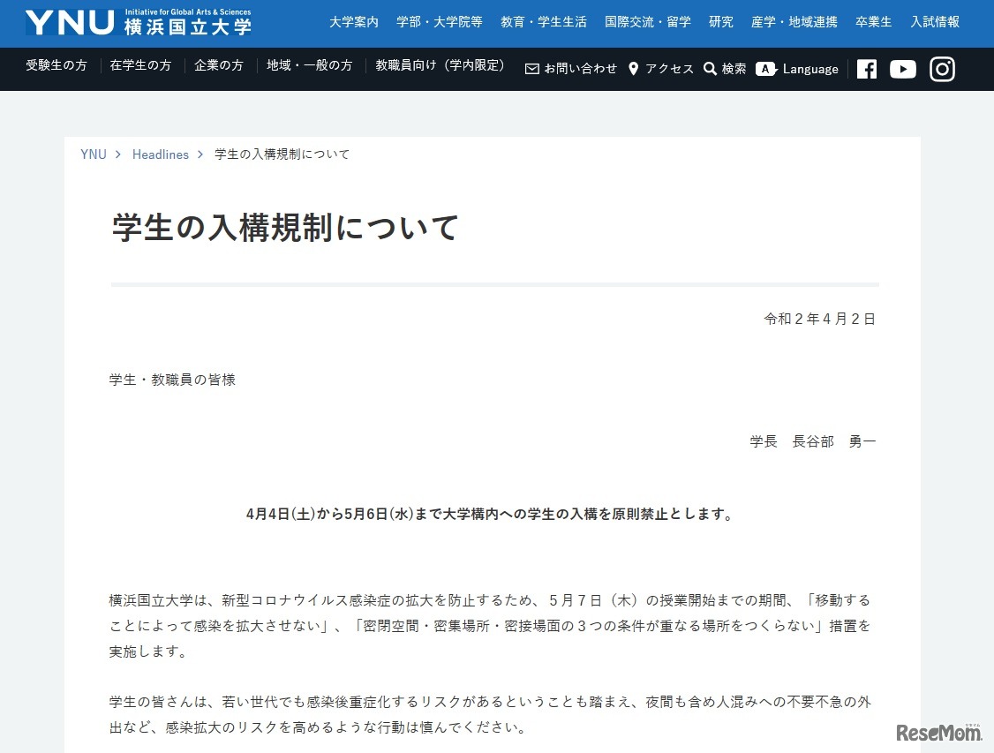
Task: Open the 受験生の方 audience link
Action: [56, 65]
